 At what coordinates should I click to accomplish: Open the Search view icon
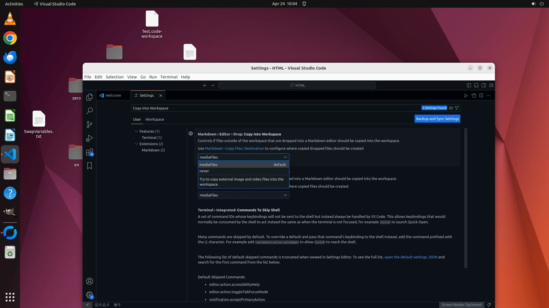[89, 111]
